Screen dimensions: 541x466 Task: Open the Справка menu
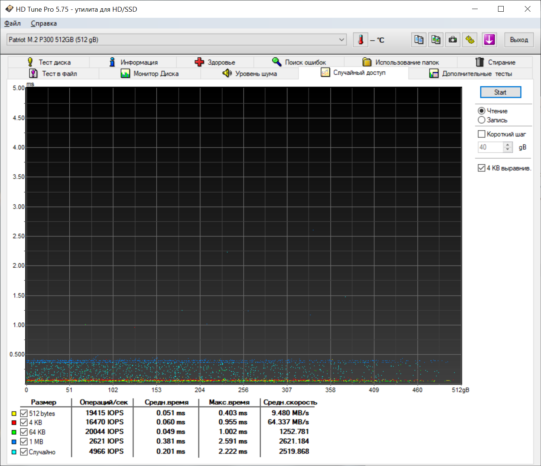click(44, 23)
